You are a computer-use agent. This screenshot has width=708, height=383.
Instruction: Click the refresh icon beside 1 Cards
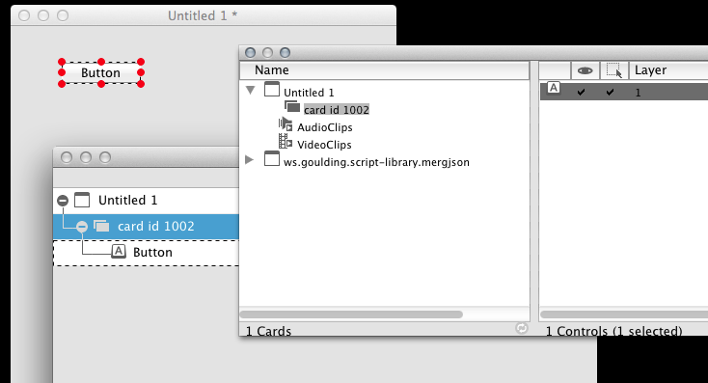tap(522, 328)
